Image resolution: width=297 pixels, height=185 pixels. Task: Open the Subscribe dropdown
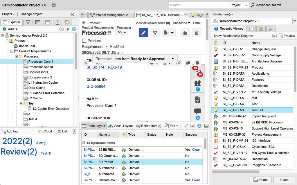(181, 23)
